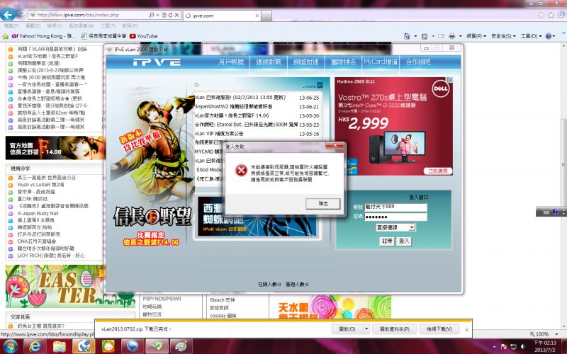Viewport: 567px width, 354px height.
Task: Open the 工具(O) Tools command bar dropdown
Action: point(531,36)
